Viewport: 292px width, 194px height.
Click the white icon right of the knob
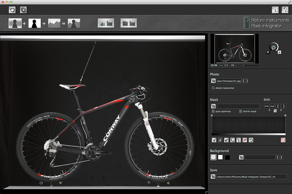(279, 52)
